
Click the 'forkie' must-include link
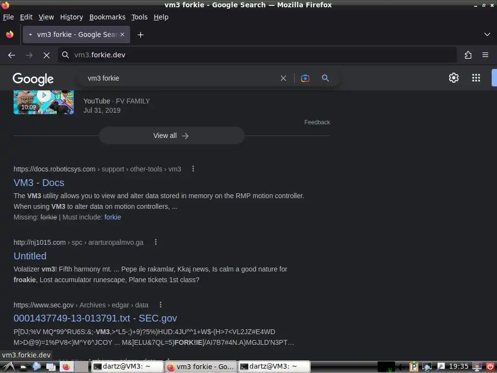click(x=113, y=217)
